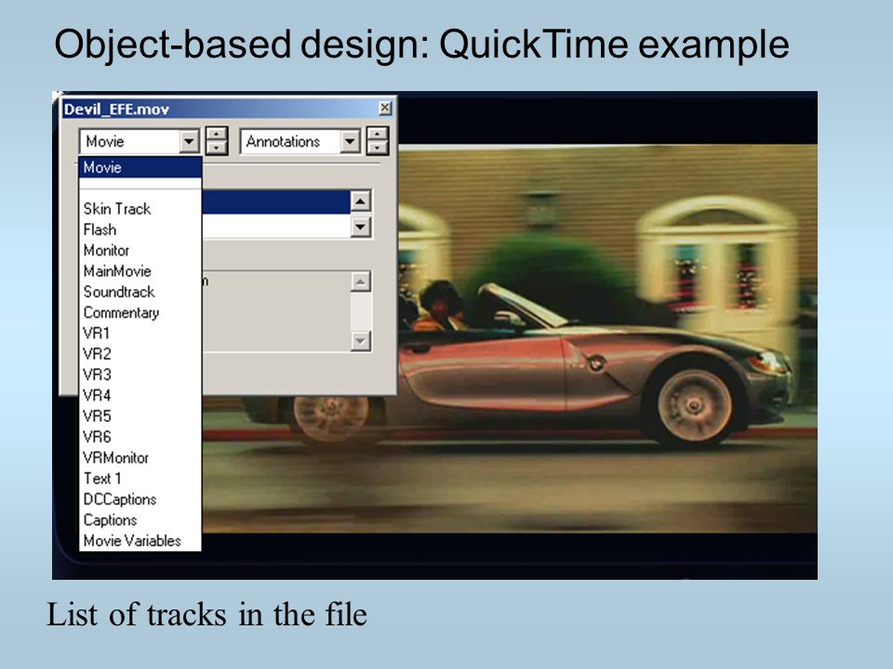Select the VR3 track

point(140,374)
